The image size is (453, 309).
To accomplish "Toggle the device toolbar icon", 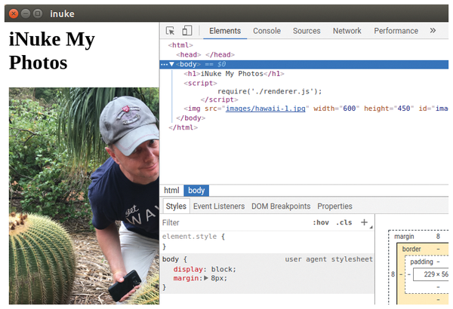I will [187, 30].
